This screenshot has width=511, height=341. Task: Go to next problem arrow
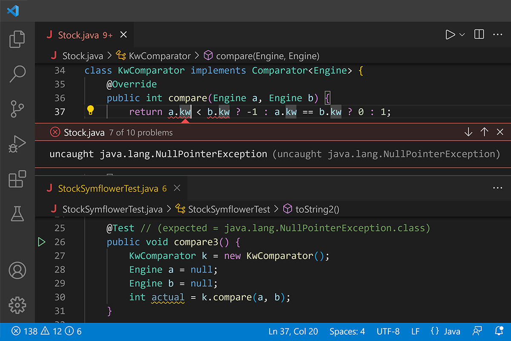click(x=468, y=132)
